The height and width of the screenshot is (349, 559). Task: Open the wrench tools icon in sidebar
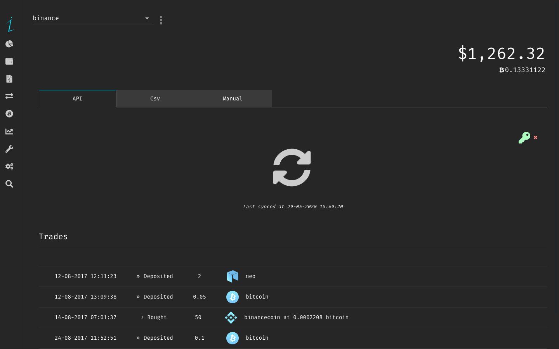[x=9, y=149]
